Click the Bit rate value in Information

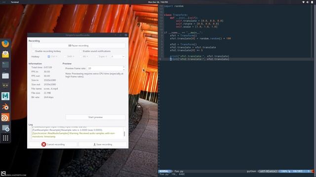point(48,97)
